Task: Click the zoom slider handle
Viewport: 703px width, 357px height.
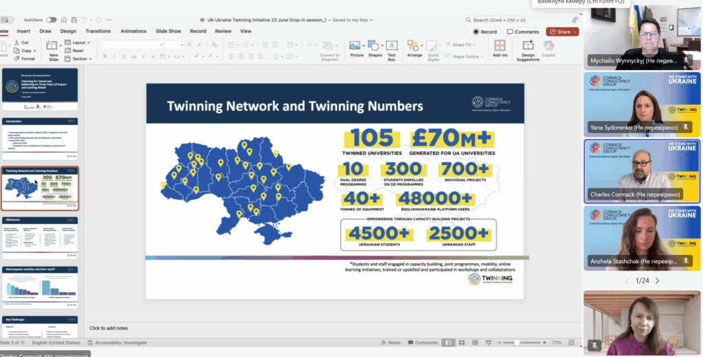Action: click(517, 343)
